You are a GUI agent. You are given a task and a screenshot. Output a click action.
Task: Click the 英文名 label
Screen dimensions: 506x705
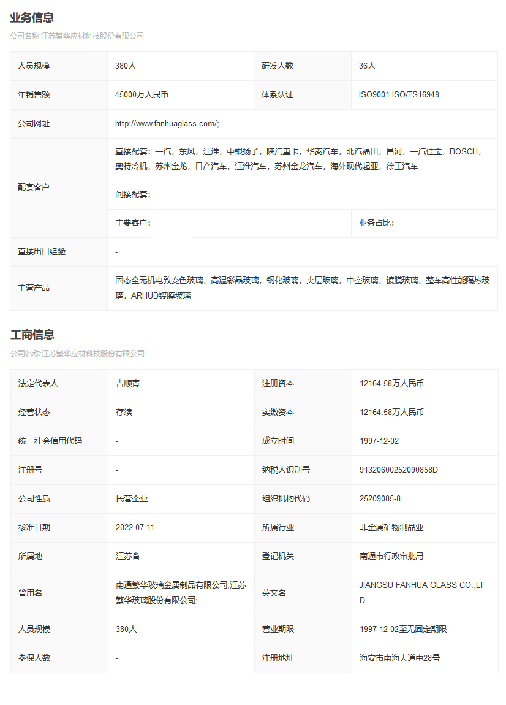pyautogui.click(x=274, y=593)
